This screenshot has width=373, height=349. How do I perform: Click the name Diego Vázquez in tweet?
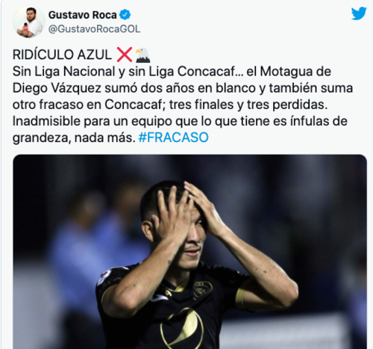point(57,88)
